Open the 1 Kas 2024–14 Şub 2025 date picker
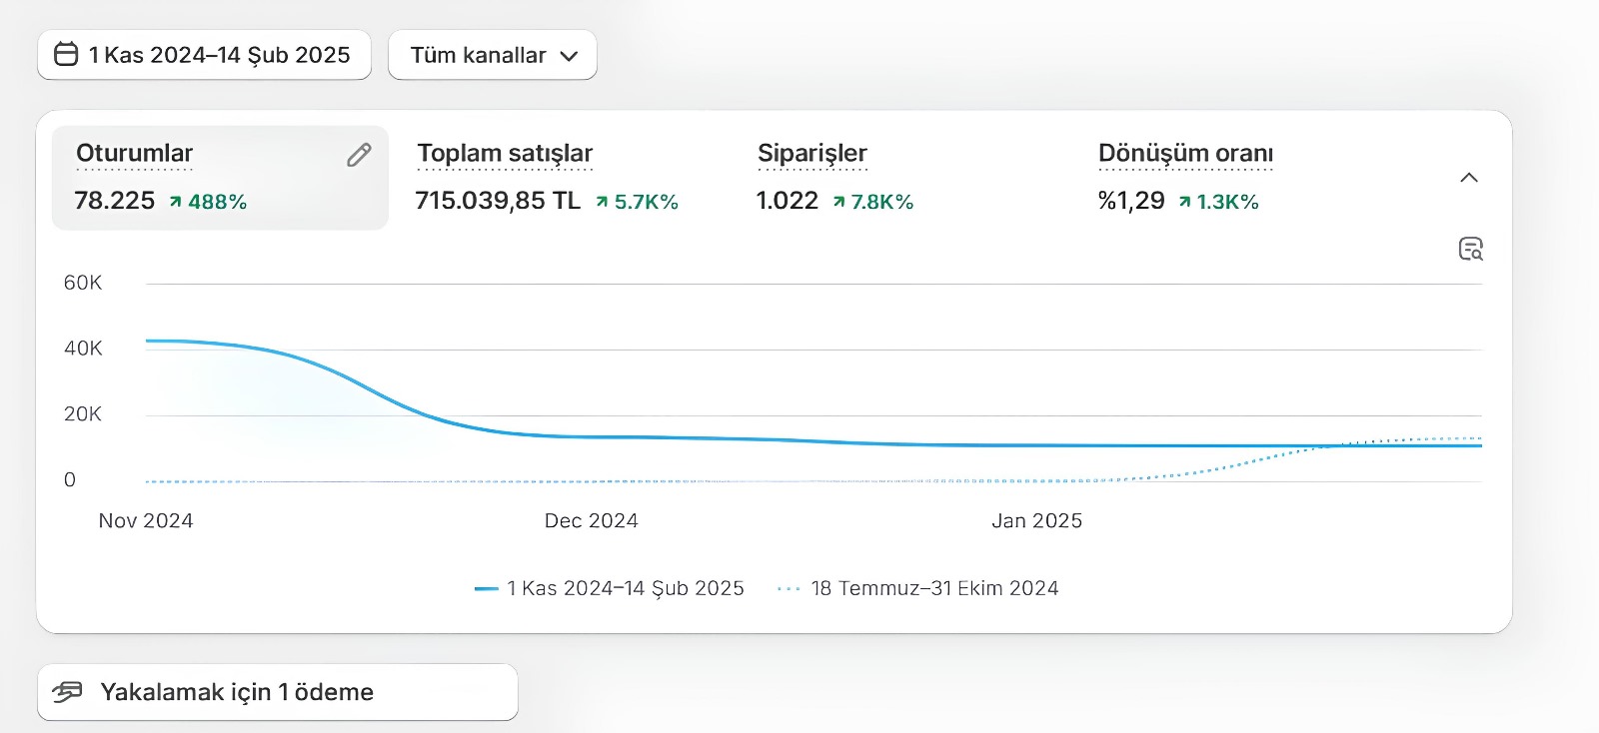 coord(219,55)
